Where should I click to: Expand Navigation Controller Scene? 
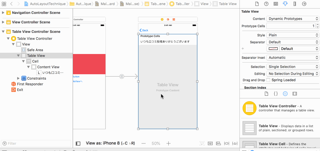(3, 13)
